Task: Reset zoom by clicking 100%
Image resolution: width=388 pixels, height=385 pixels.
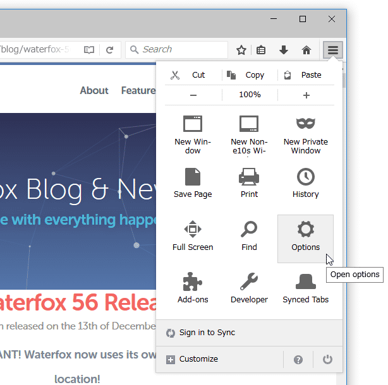Action: tap(250, 95)
